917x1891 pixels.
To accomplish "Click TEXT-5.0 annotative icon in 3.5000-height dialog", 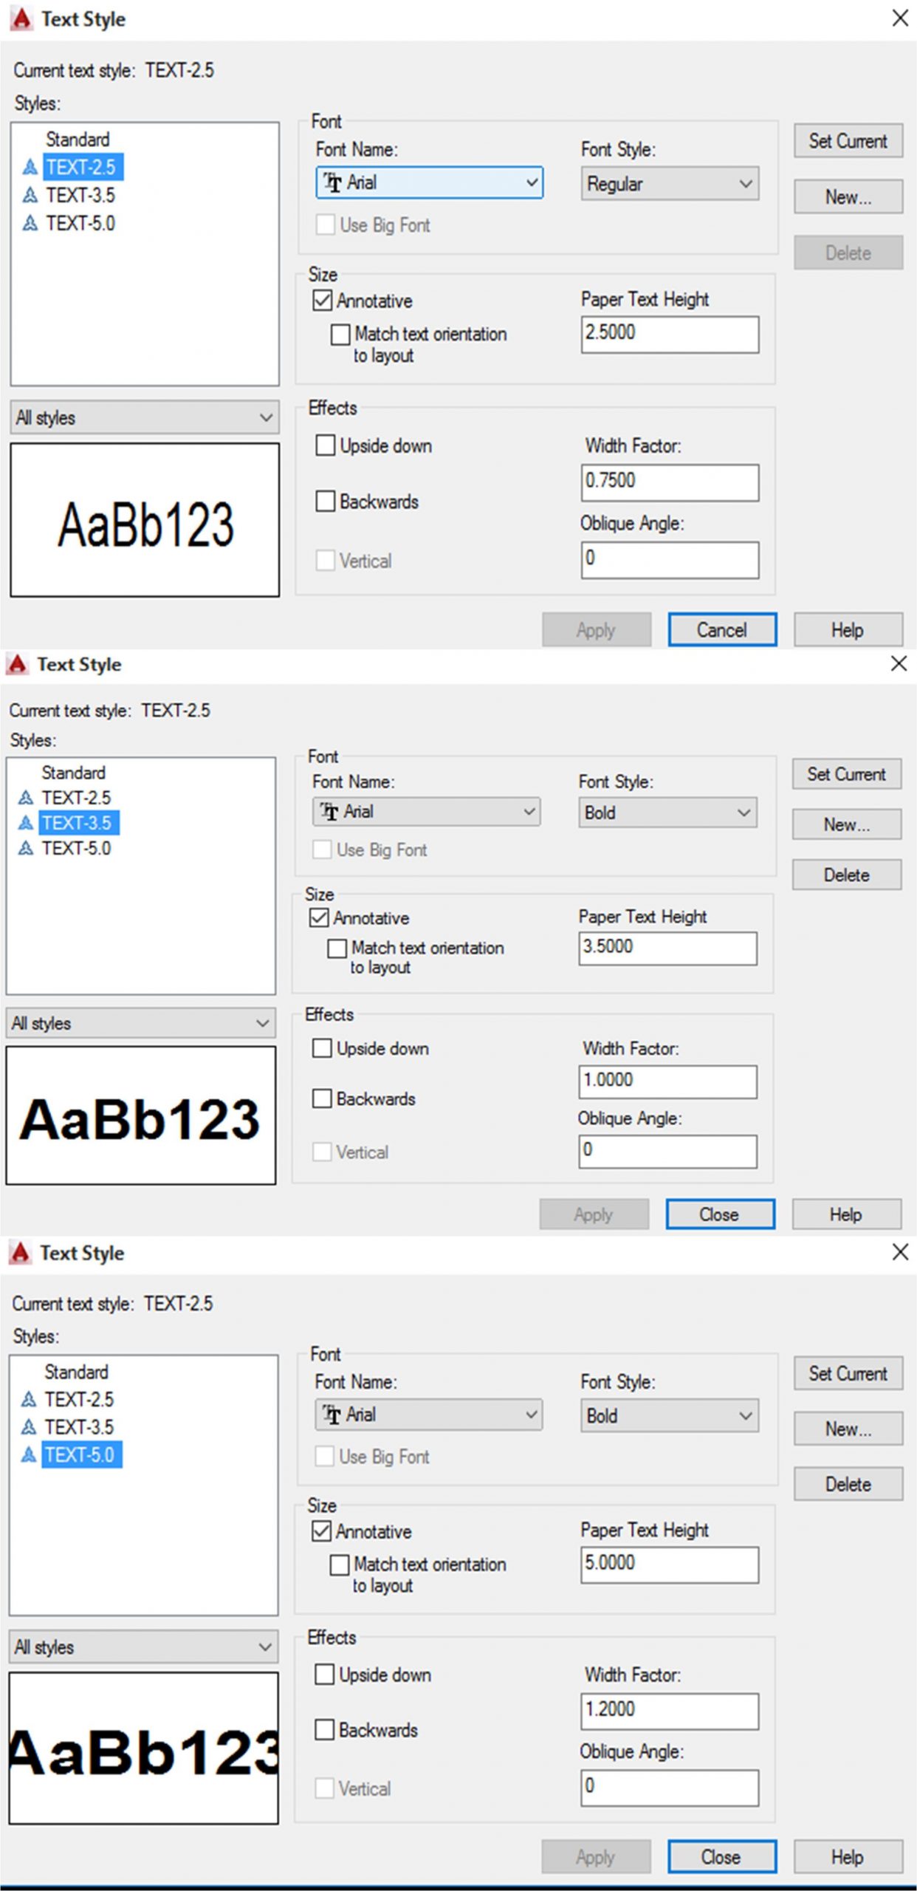I will (x=26, y=848).
